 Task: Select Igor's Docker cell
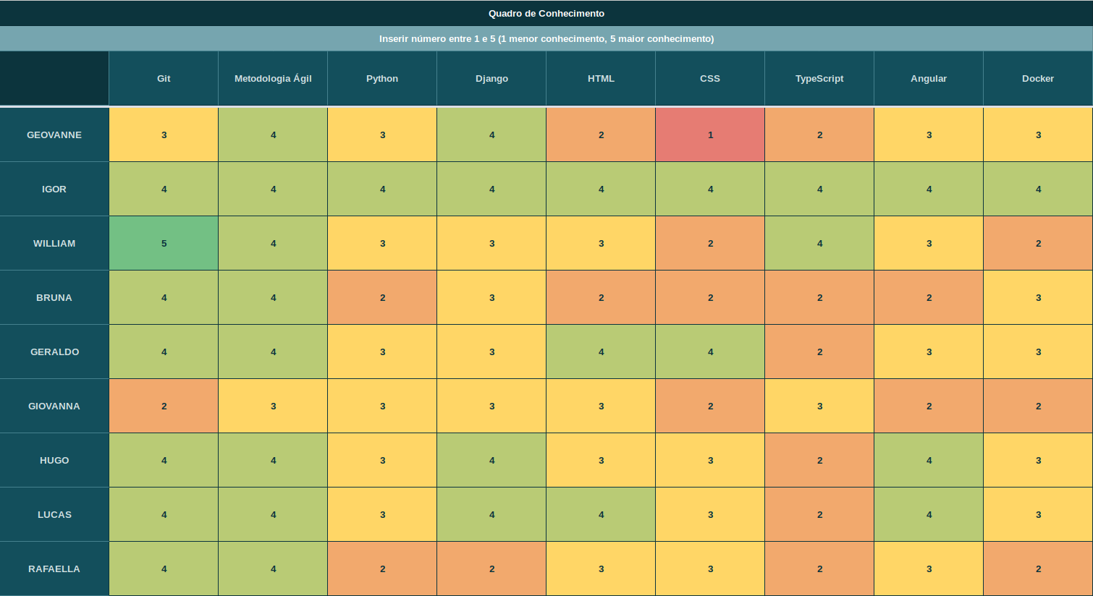[1038, 189]
